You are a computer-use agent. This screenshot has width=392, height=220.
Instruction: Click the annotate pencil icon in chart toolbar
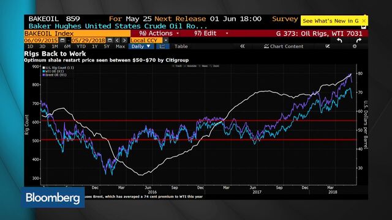coord(328,46)
